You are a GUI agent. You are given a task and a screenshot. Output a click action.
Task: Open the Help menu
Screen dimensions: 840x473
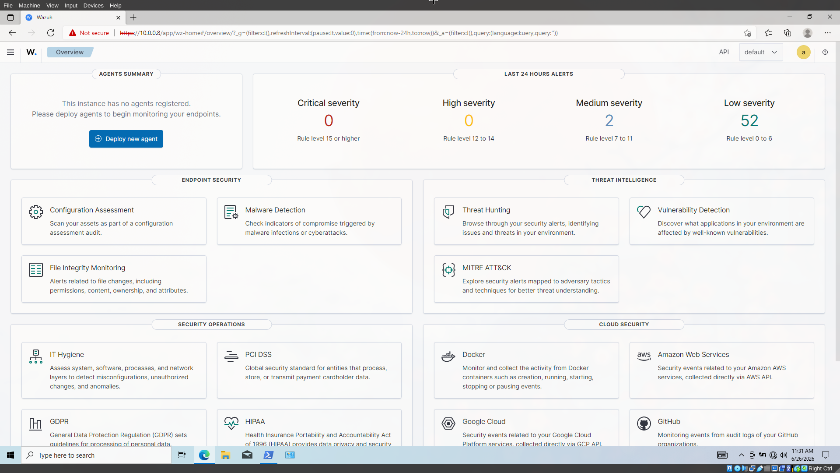click(x=115, y=5)
